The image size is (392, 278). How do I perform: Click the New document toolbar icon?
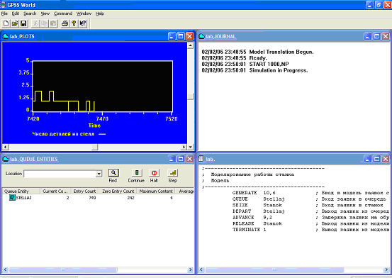pos(6,23)
